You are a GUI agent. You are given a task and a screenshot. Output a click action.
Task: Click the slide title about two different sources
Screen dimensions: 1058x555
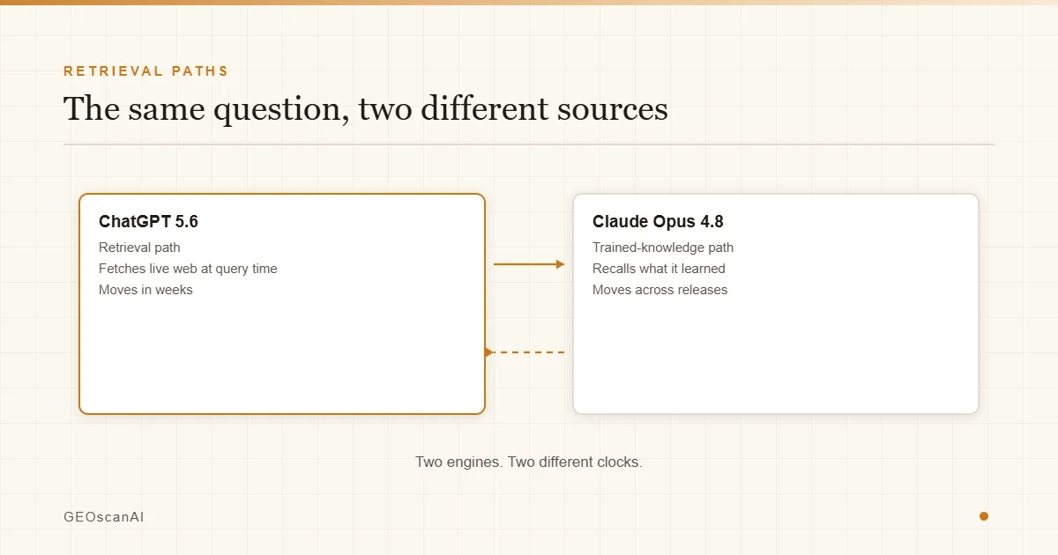366,108
